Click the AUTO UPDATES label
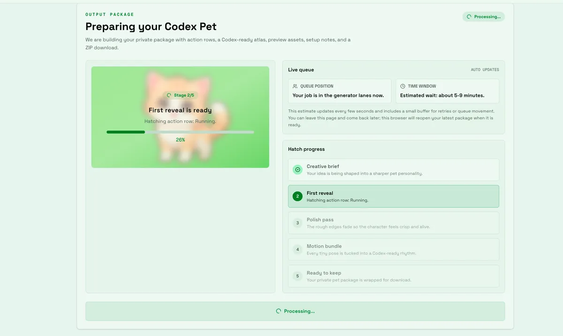563x336 pixels. tap(485, 70)
